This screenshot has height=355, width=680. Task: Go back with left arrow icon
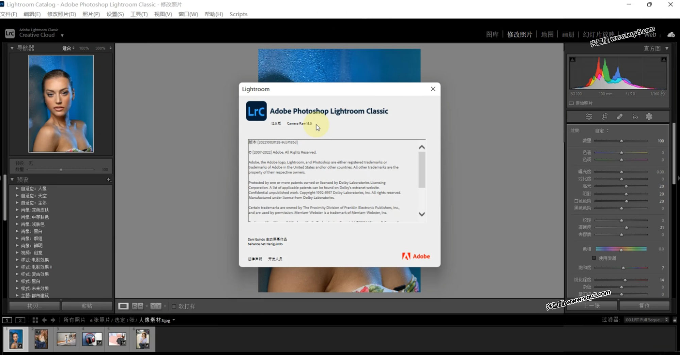pos(44,320)
